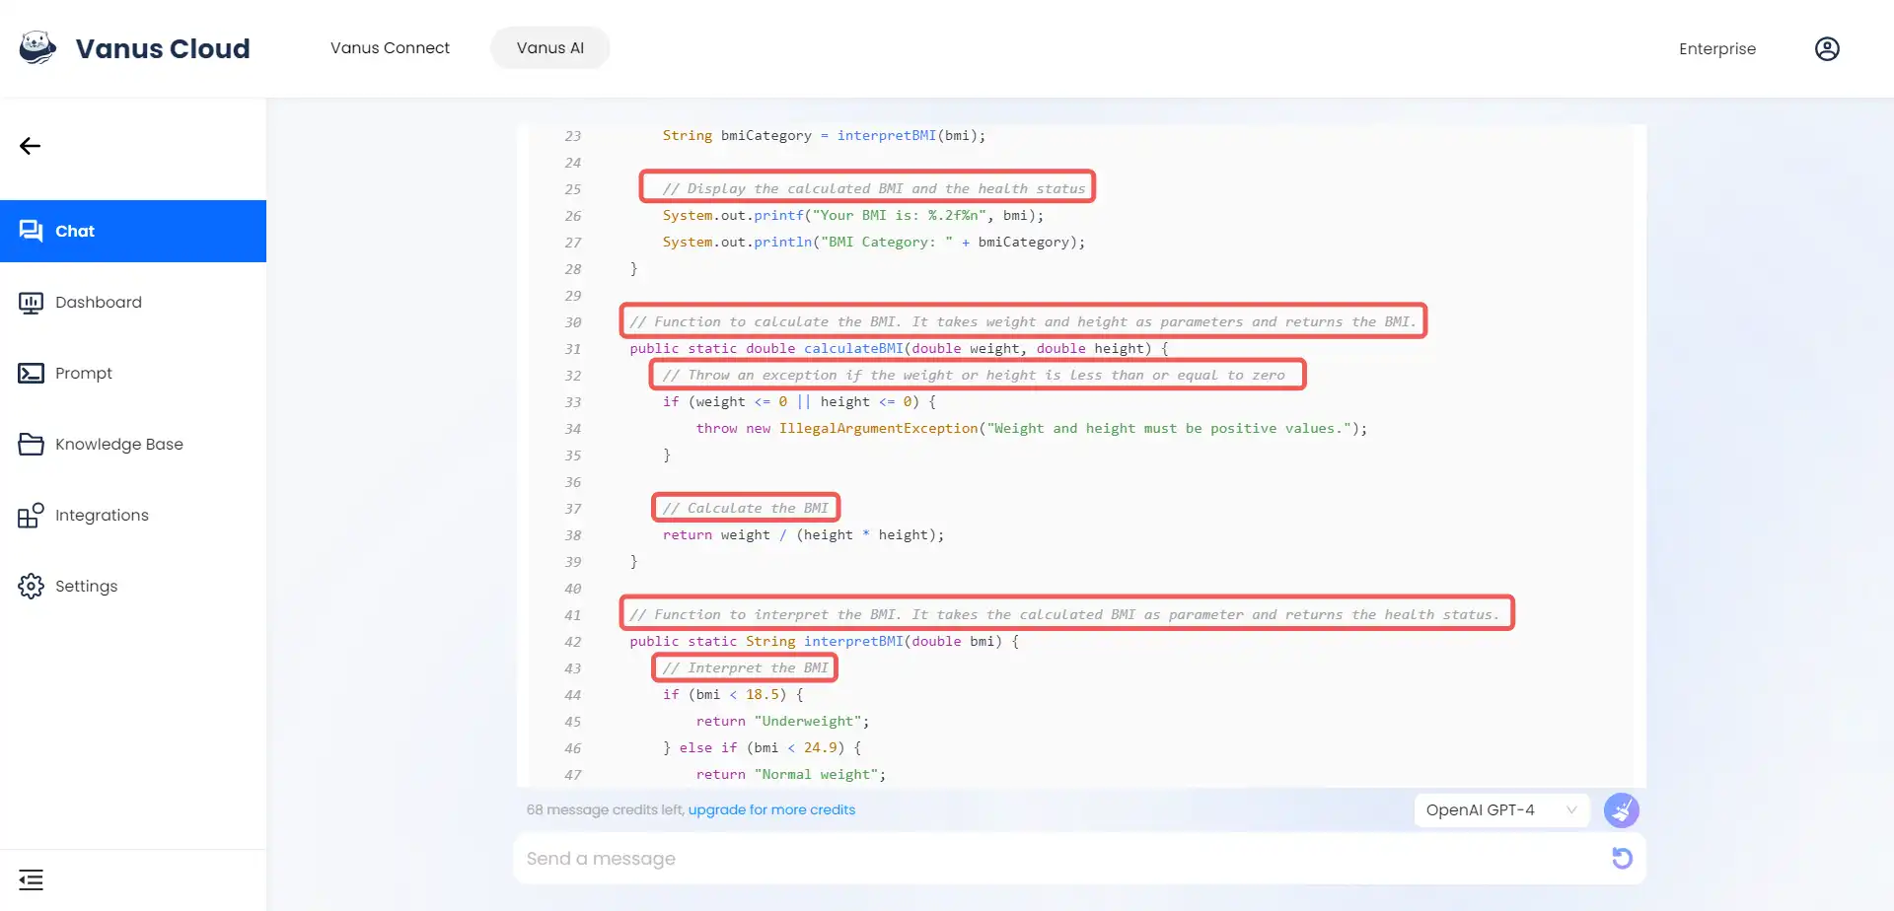Screen dimensions: 1894x911
Task: Click the Integrations sidebar icon
Action: [x=31, y=515]
